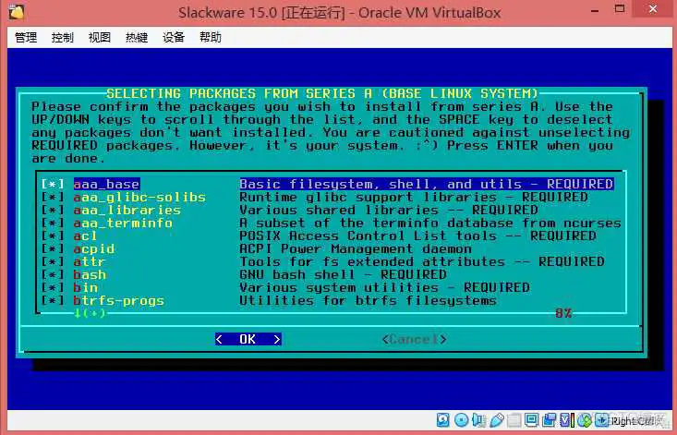Click the 8% scroll position indicator
677x435 pixels.
(x=562, y=313)
